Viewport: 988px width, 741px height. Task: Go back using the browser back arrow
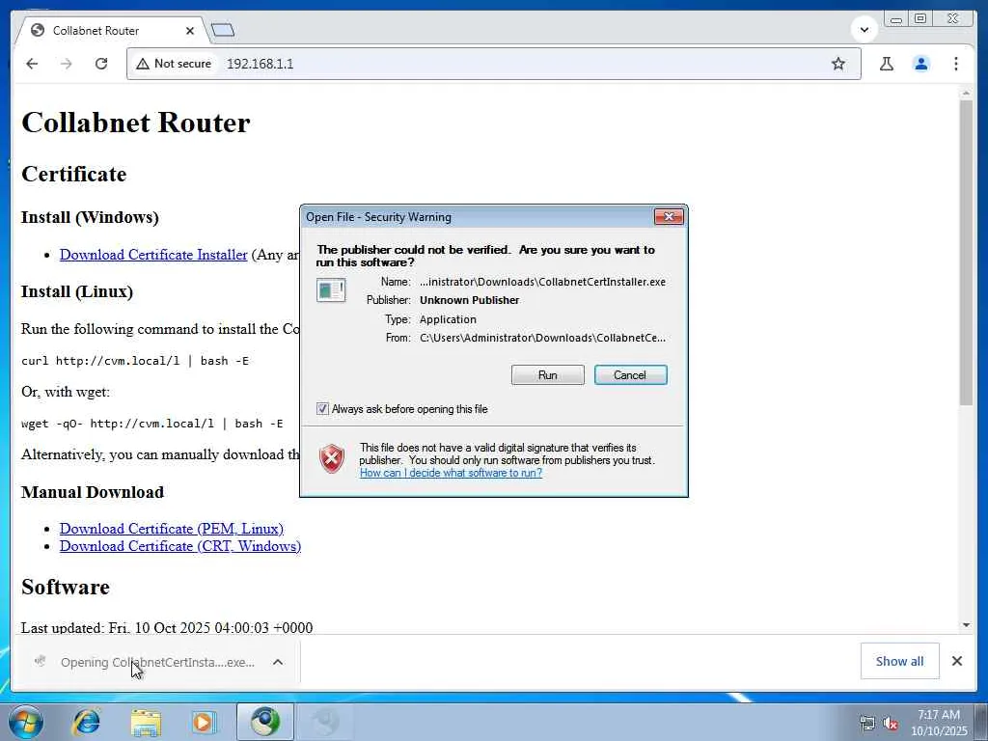coord(32,64)
